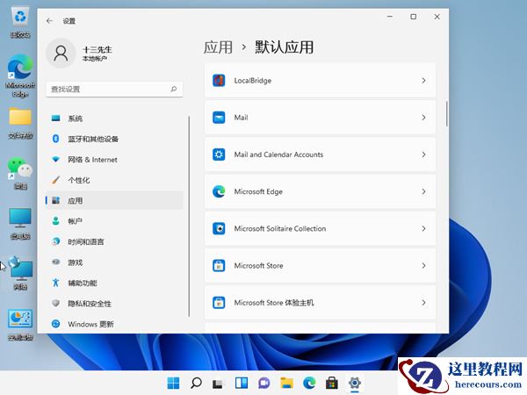Click the 应用 breadcrumb link
Image resolution: width=527 pixels, height=395 pixels.
(x=218, y=47)
